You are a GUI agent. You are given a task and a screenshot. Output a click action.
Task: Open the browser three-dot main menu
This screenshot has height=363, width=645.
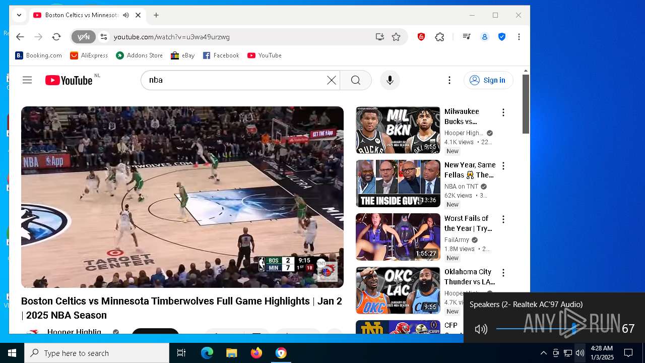coord(519,37)
